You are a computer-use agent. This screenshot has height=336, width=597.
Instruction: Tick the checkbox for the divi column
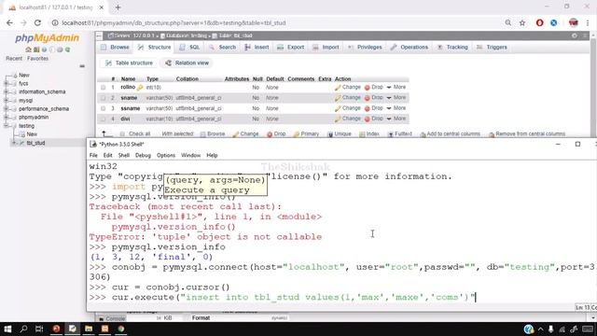tap(104, 119)
